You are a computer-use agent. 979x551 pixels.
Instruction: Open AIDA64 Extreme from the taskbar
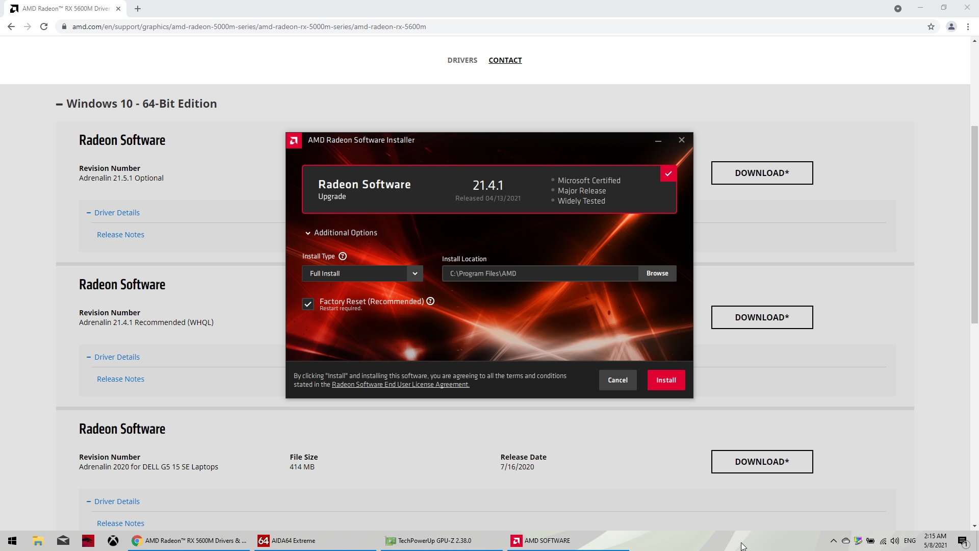click(293, 540)
